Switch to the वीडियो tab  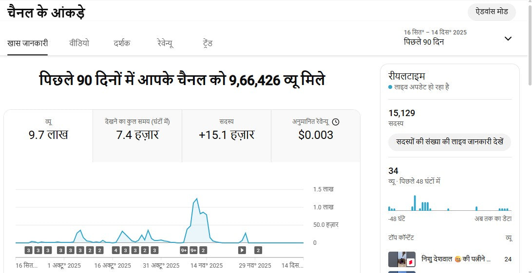pyautogui.click(x=79, y=43)
